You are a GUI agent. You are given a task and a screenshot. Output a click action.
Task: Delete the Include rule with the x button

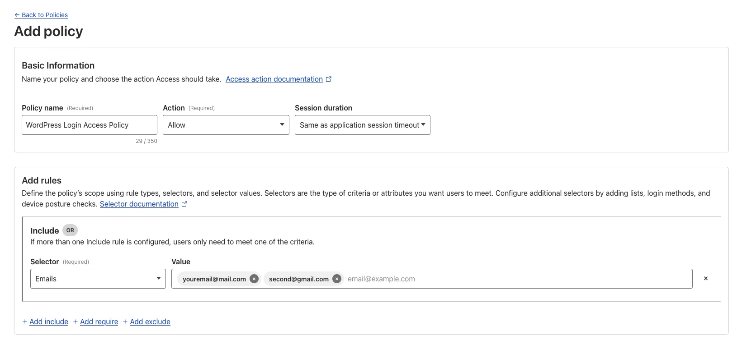click(706, 278)
